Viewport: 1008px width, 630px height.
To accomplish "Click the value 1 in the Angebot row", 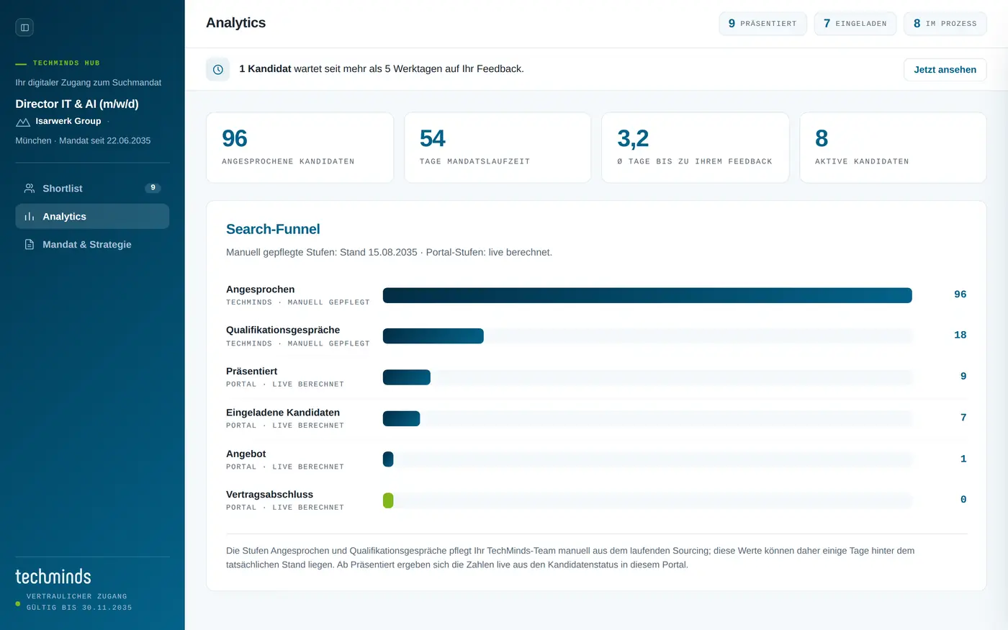I will [963, 459].
